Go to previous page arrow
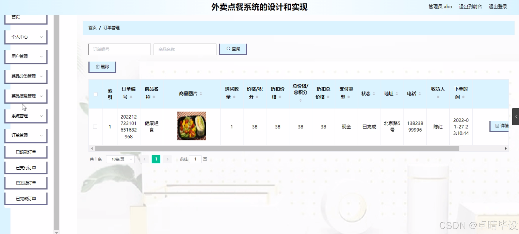This screenshot has width=519, height=234. (x=145, y=159)
